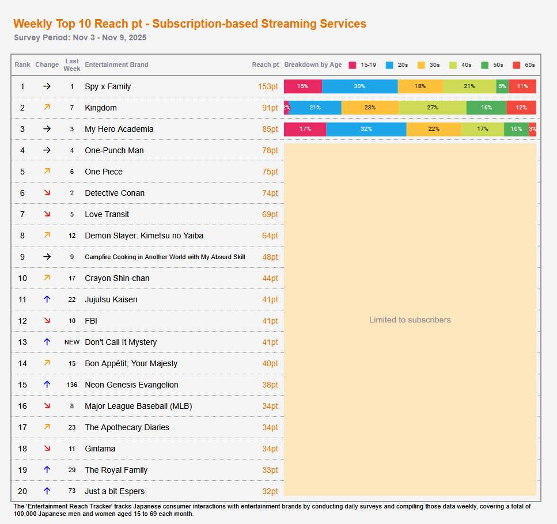557x524 pixels.
Task: Click the orange up arrow for Crayon Shin-chan
Action: [x=47, y=278]
